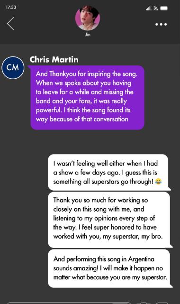Tap the camera icon beside input field

click(x=142, y=303)
